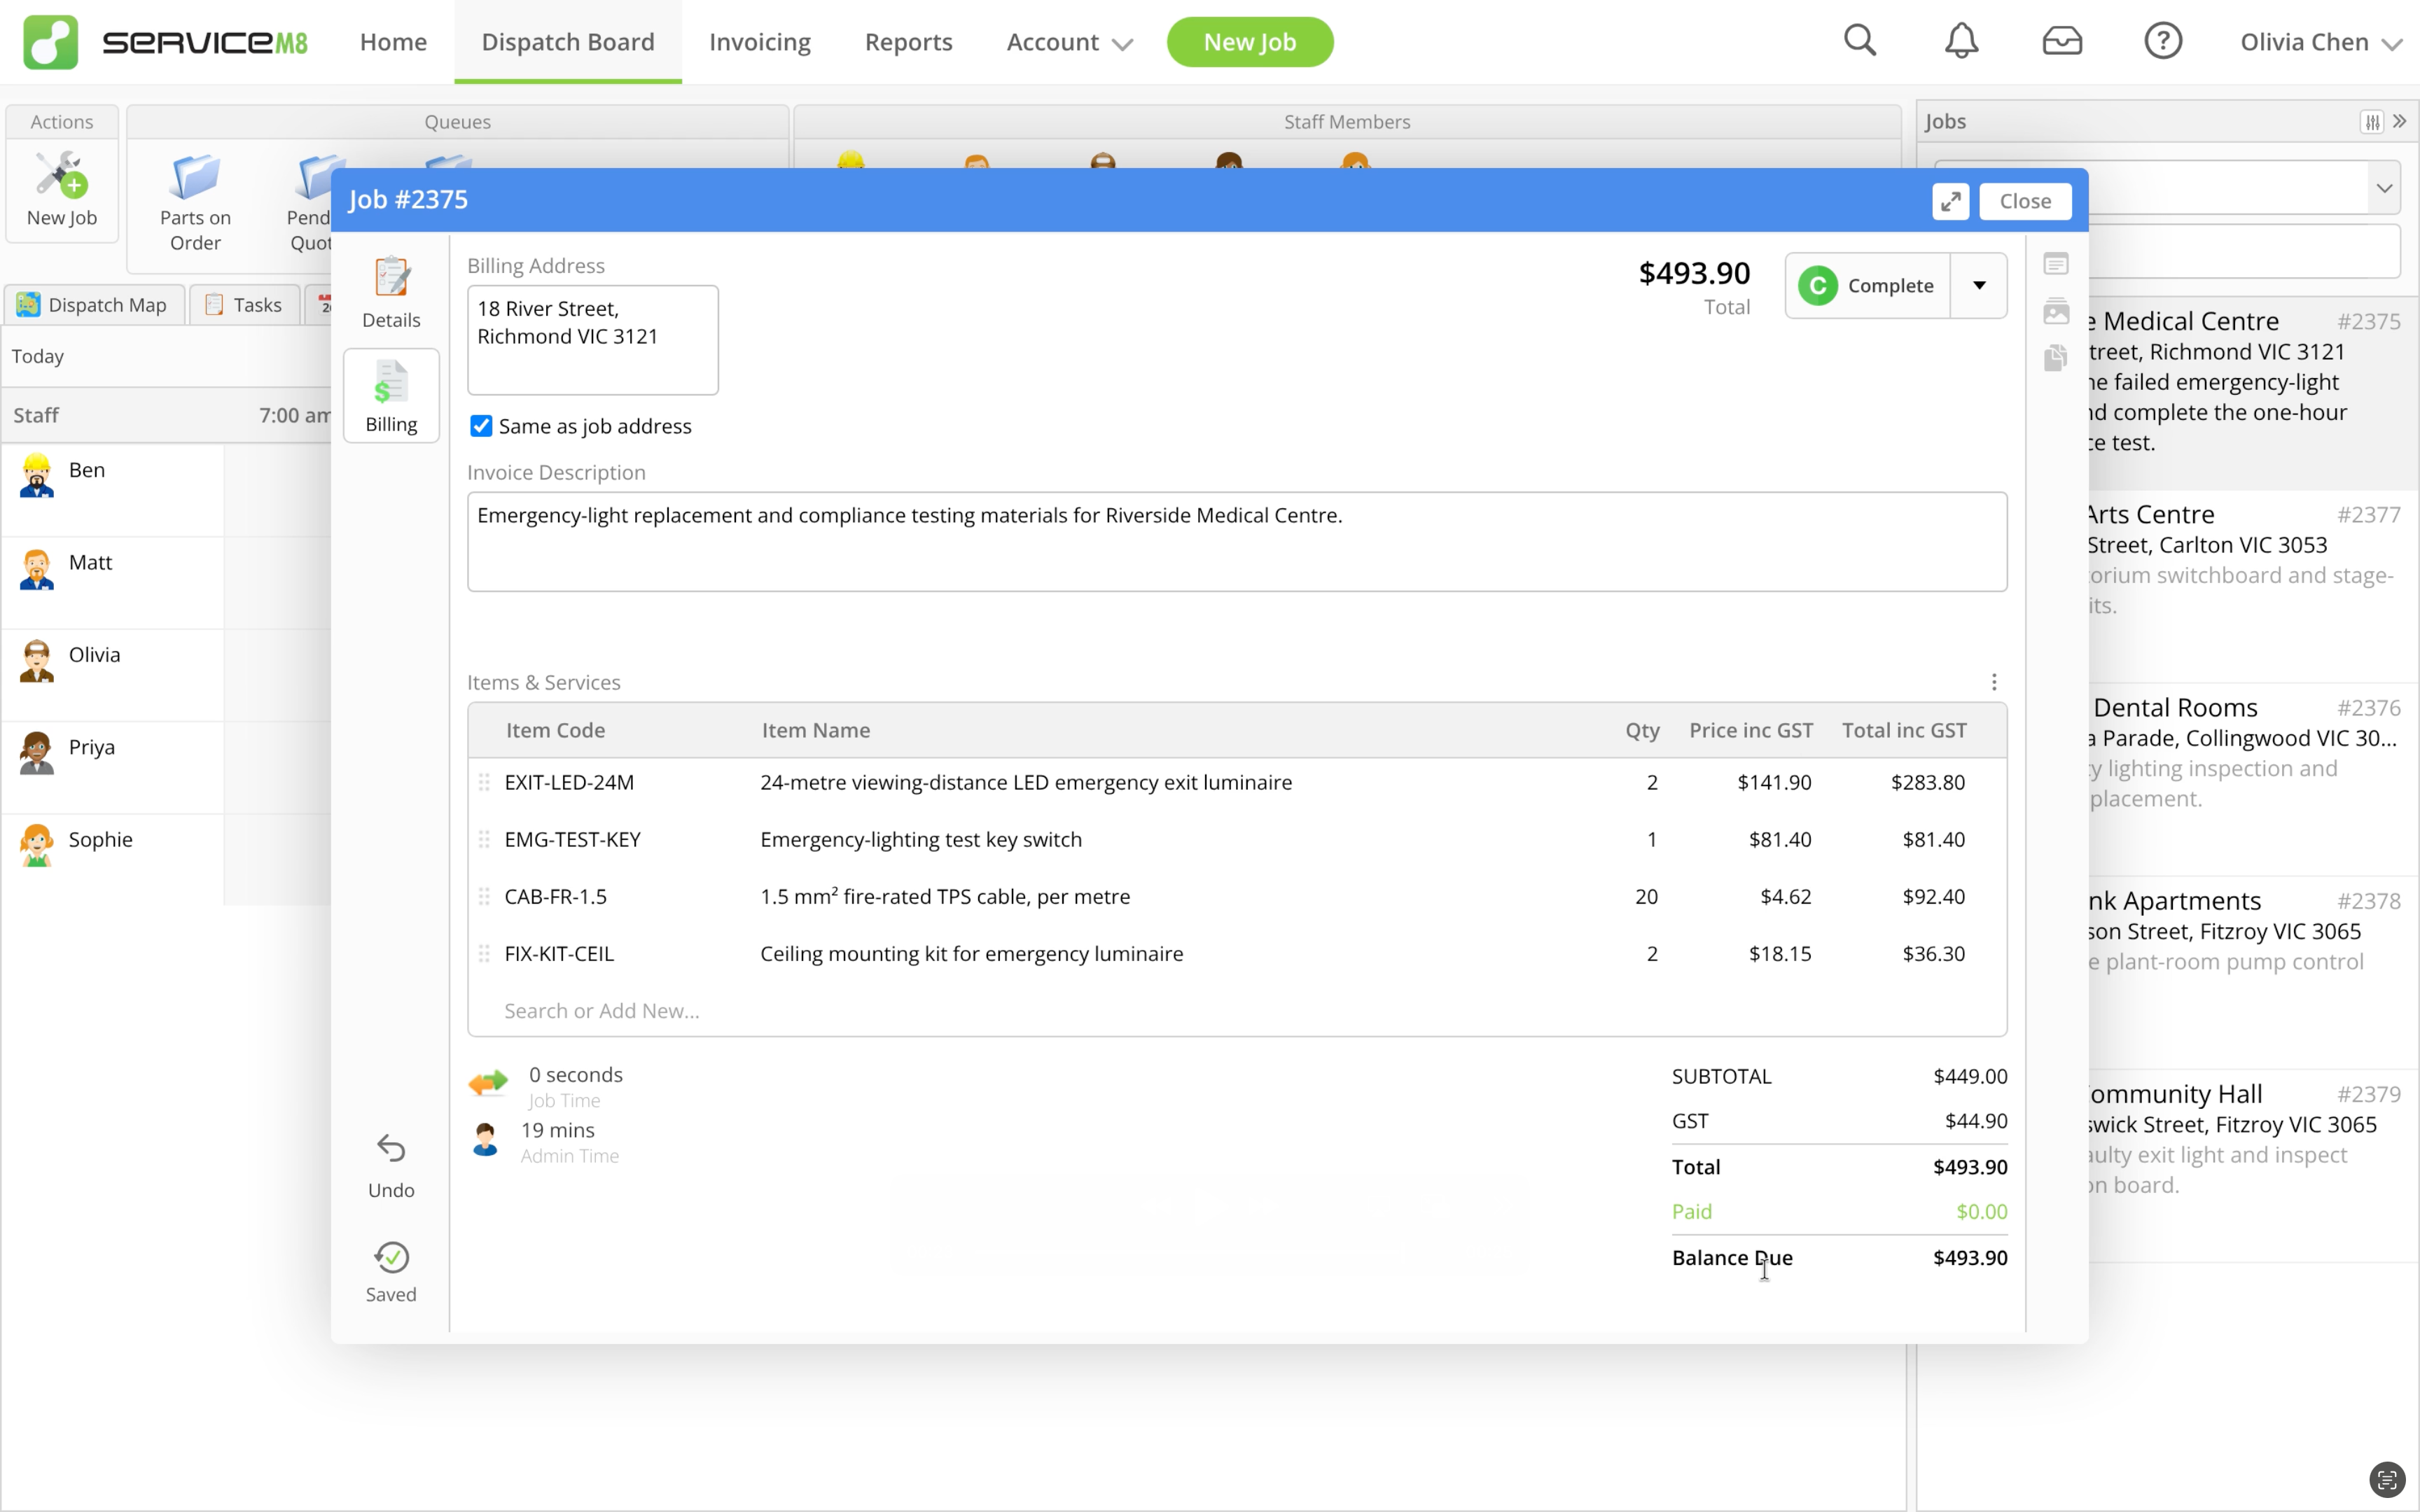Select the EXIT-LED-24M item row

(1236, 783)
